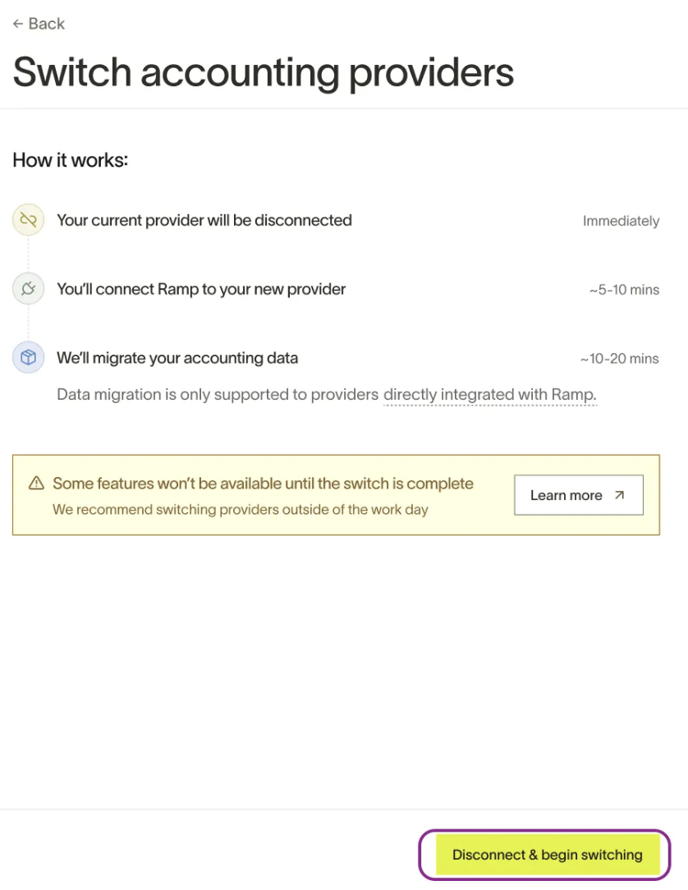Click the warning triangle icon
The height and width of the screenshot is (890, 688).
point(36,483)
